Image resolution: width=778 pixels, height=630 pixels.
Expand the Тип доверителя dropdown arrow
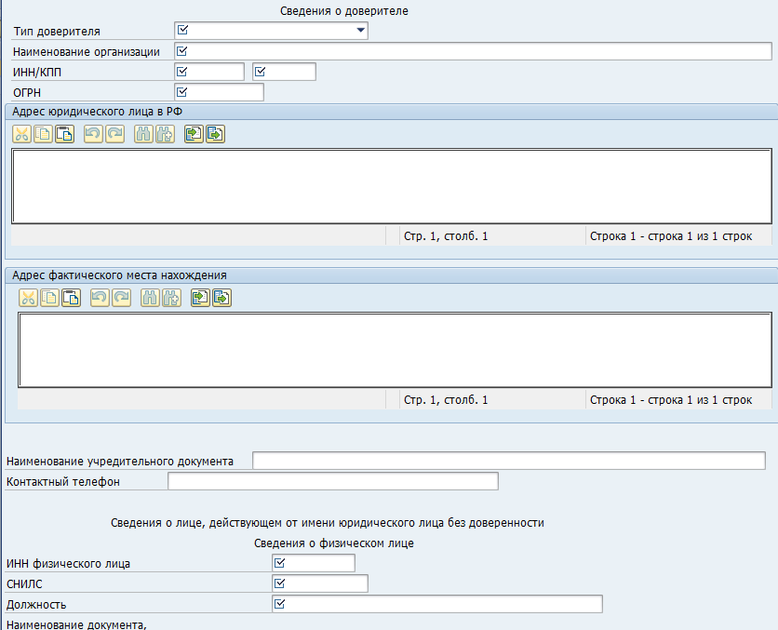[360, 31]
